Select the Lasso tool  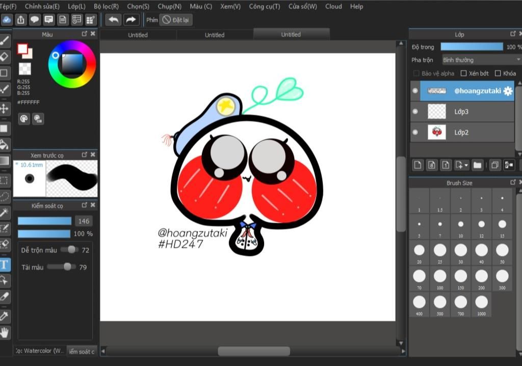(5, 196)
